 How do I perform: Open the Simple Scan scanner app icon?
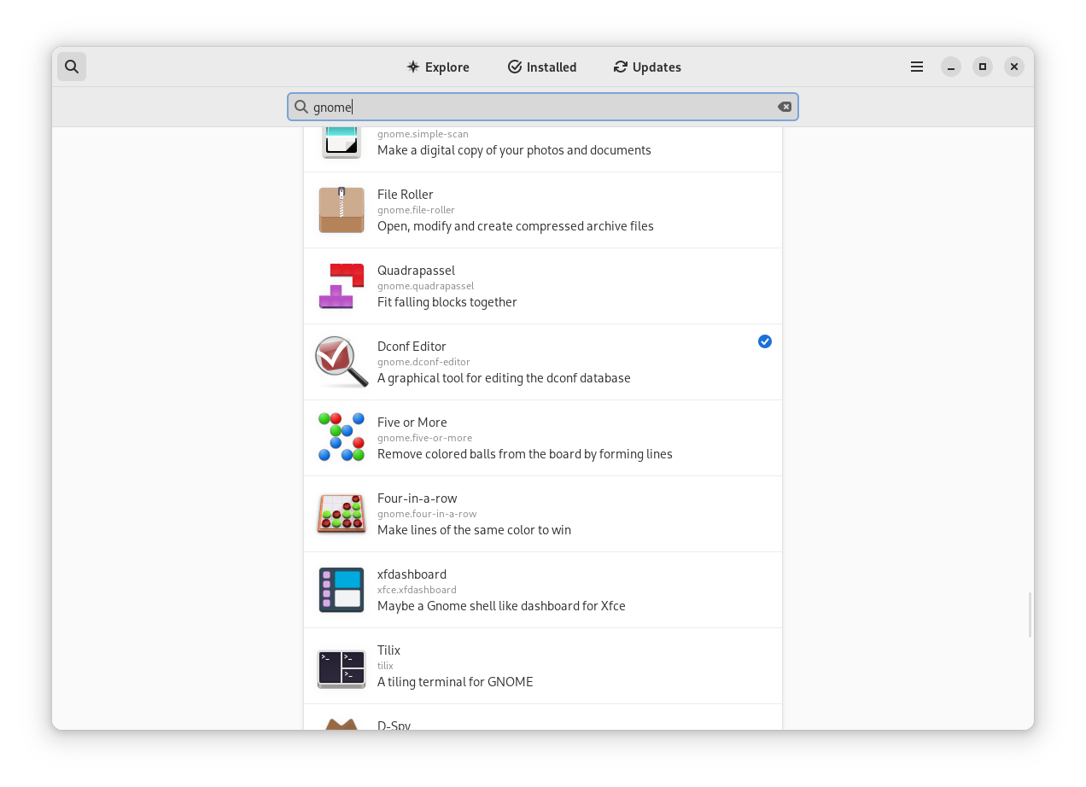[x=342, y=143]
